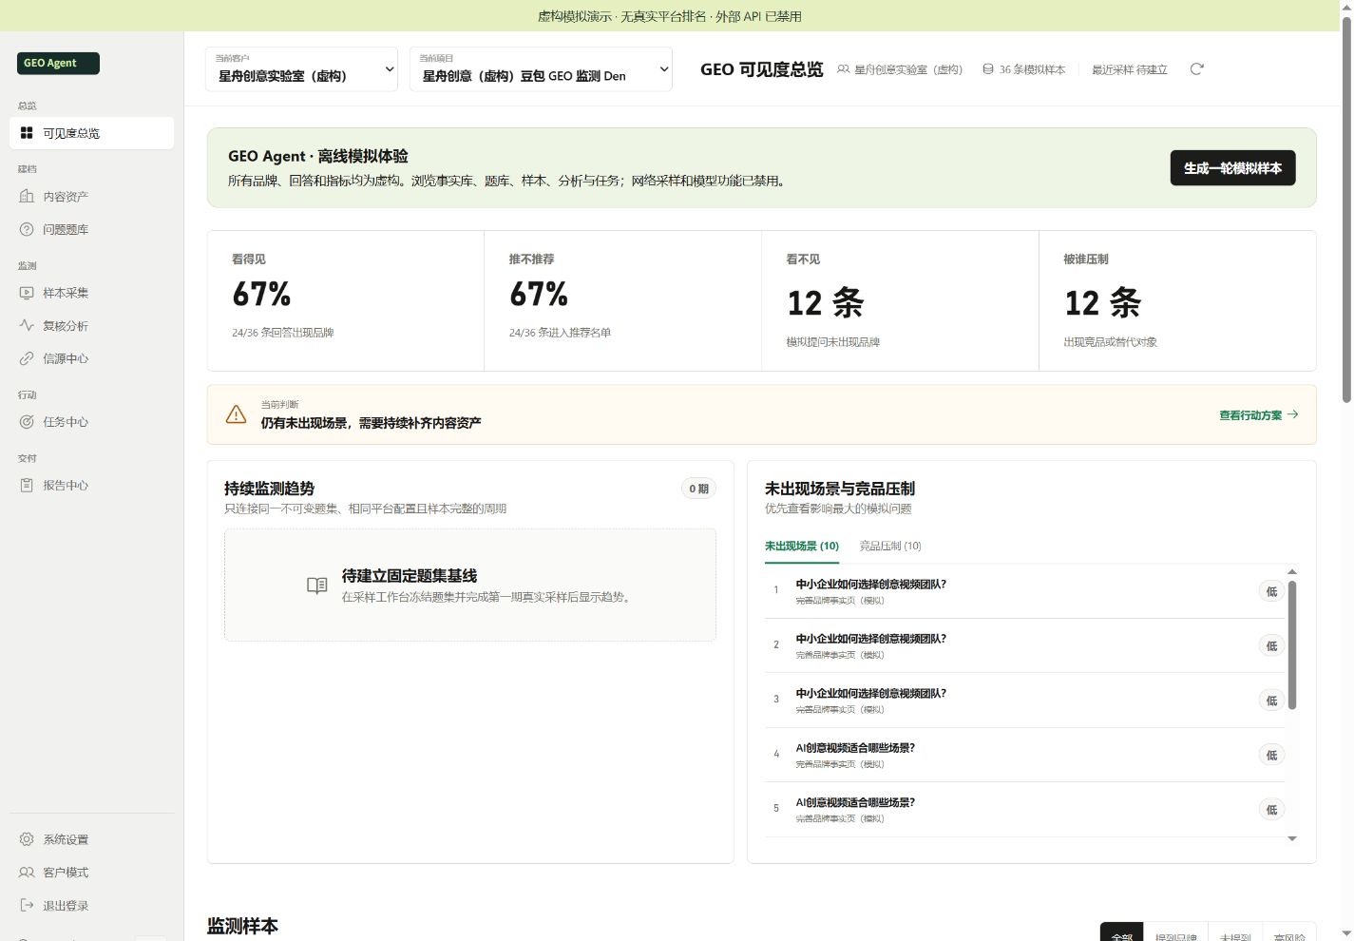The image size is (1354, 941).
Task: Click 退出登录 to log out
Action: coord(92,906)
